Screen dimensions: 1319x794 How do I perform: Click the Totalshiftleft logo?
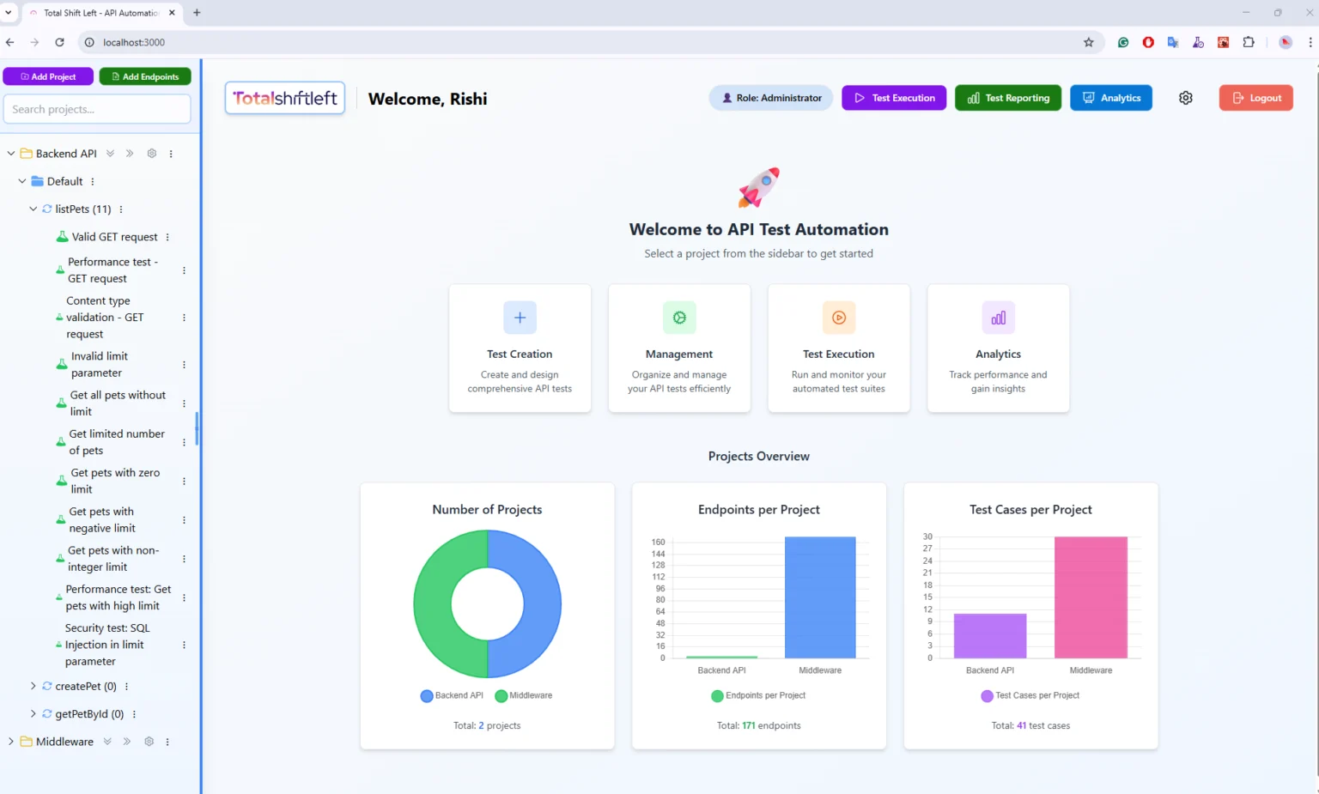coord(284,98)
